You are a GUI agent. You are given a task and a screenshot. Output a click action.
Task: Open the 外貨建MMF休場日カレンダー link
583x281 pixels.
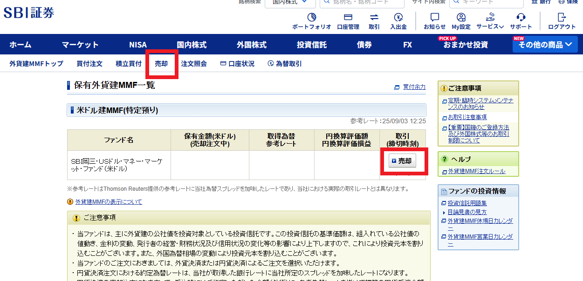click(x=480, y=224)
